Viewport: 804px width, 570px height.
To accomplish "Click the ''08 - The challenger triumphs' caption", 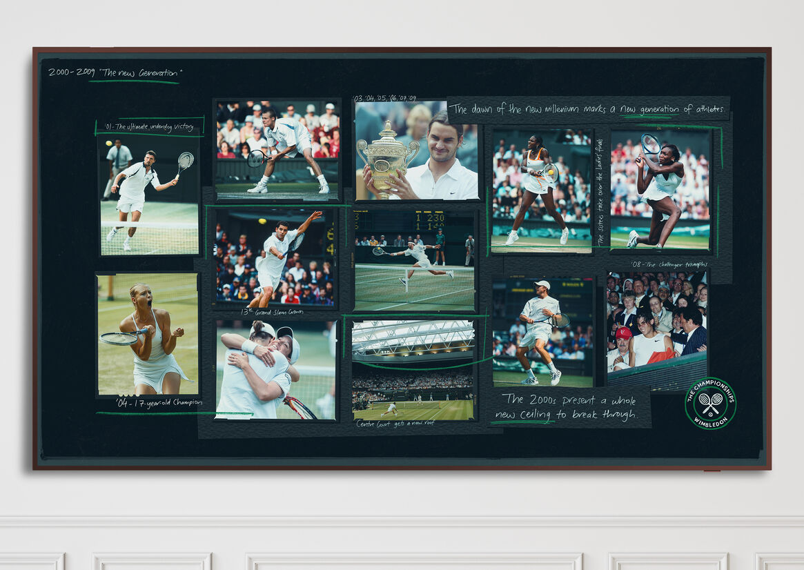I will tap(669, 264).
